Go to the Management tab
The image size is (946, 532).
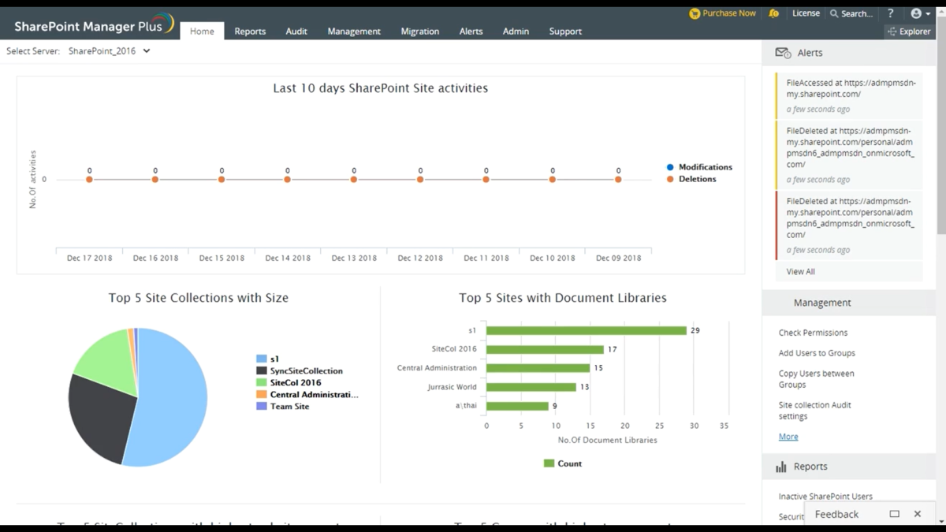354,31
